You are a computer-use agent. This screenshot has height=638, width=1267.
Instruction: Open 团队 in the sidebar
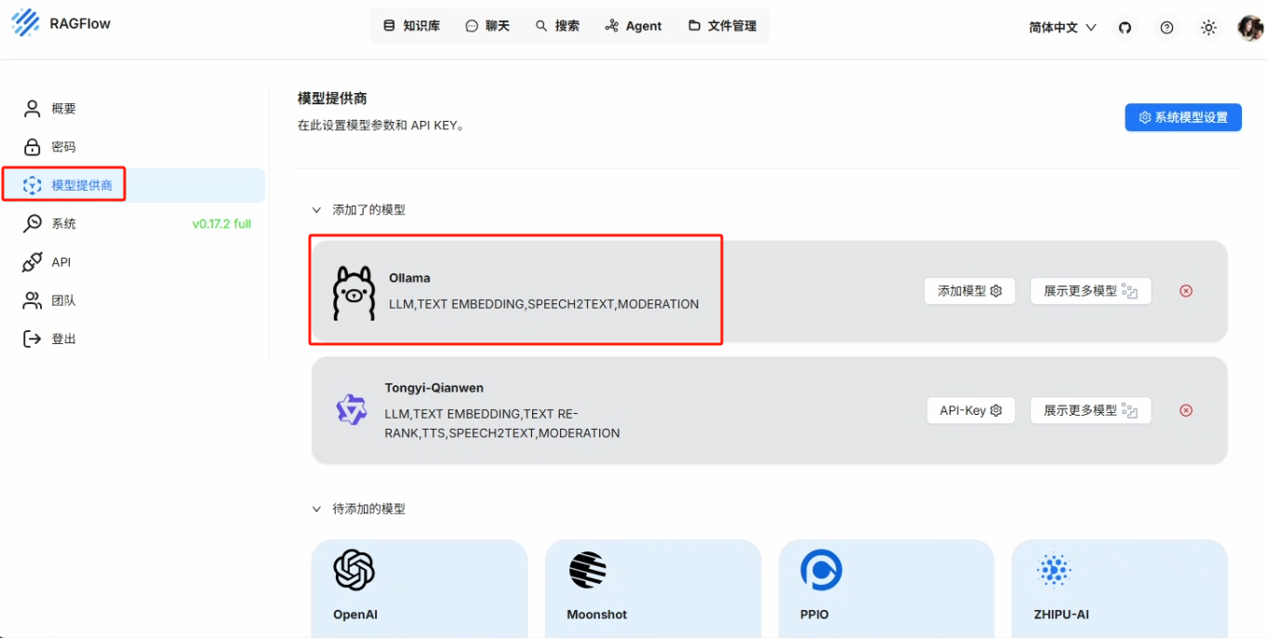[133, 300]
